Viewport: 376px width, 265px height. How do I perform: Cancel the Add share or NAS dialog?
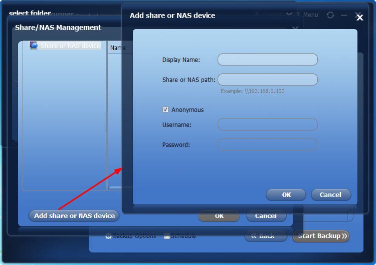[x=331, y=194]
